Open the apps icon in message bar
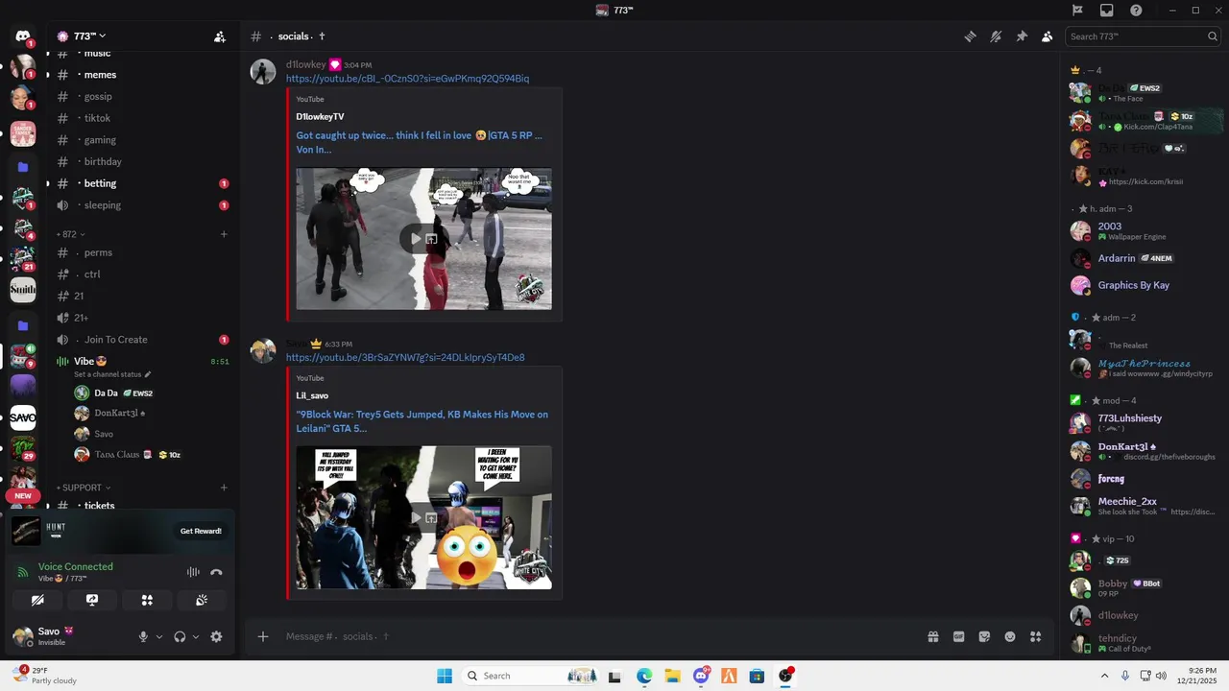 [x=1035, y=636]
